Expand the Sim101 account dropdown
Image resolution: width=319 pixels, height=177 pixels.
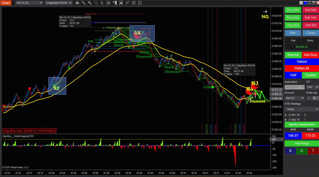point(294,98)
